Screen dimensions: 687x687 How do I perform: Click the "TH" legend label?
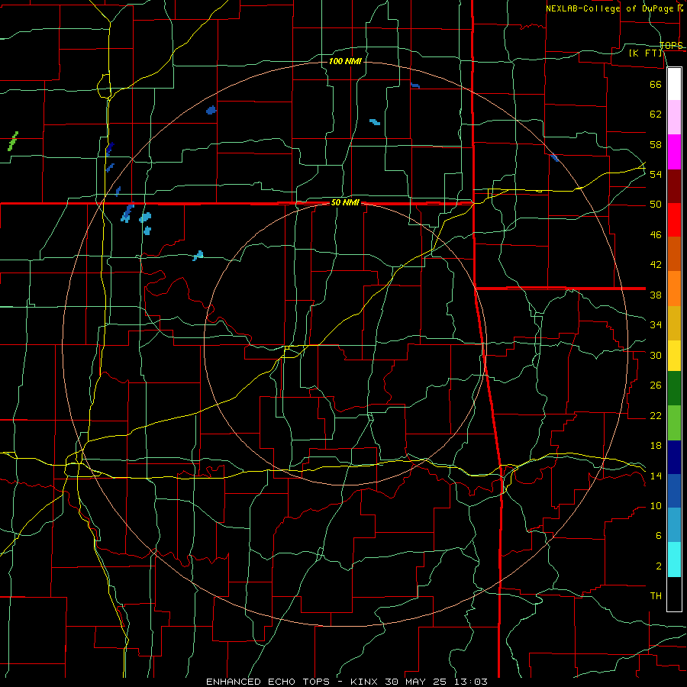coord(656,596)
